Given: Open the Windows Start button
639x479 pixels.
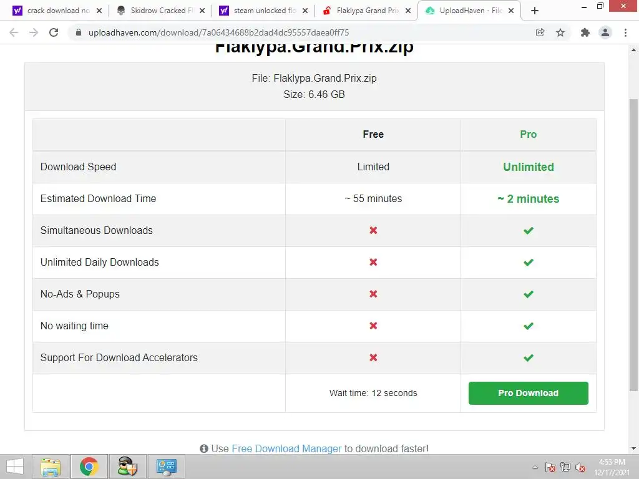Looking at the screenshot, I should pos(15,467).
